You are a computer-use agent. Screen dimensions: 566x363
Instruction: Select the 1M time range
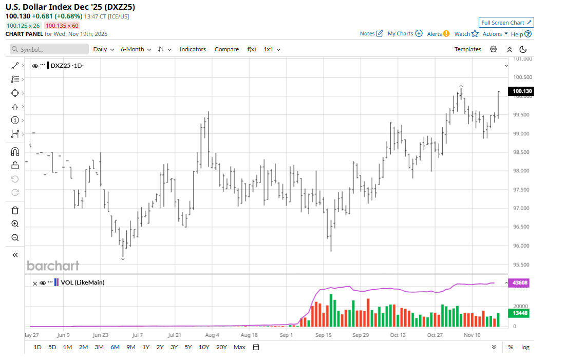(x=67, y=347)
